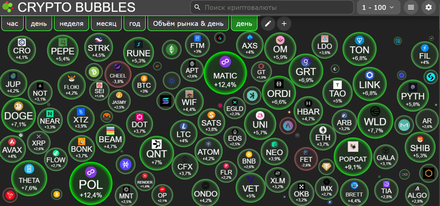Select the месяц tab

[106, 24]
